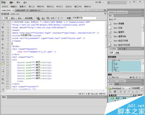The height and width of the screenshot is (115, 145).
Task: Select the body rule in CSS panel
Action: pyautogui.click(x=115, y=64)
